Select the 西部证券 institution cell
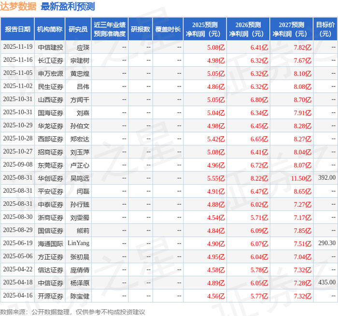Image resolution: width=338 pixels, height=316 pixels. (50, 139)
